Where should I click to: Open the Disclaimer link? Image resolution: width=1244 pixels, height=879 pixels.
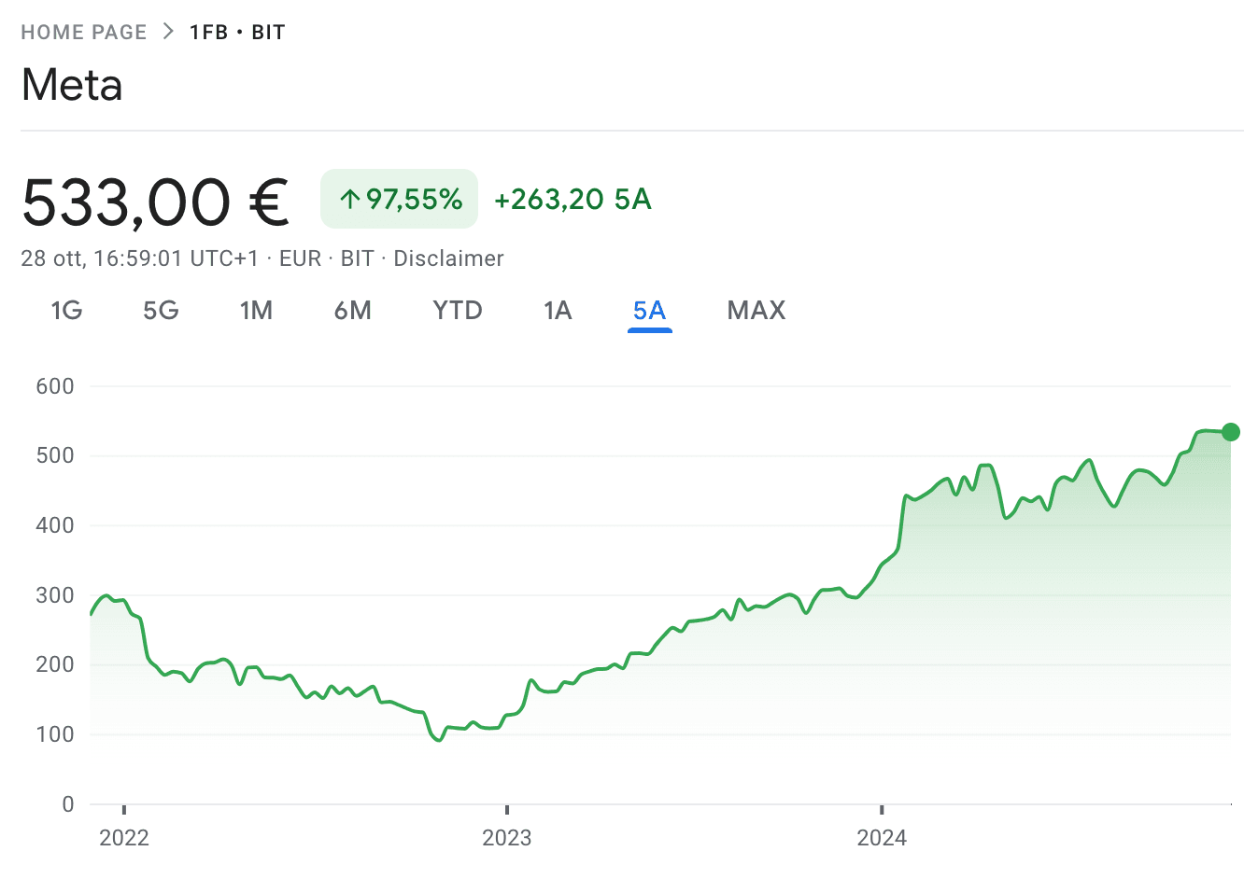[x=448, y=258]
